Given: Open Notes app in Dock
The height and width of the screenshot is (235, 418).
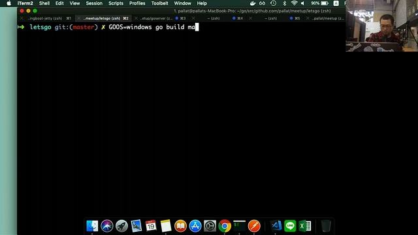Looking at the screenshot, I should (165, 226).
